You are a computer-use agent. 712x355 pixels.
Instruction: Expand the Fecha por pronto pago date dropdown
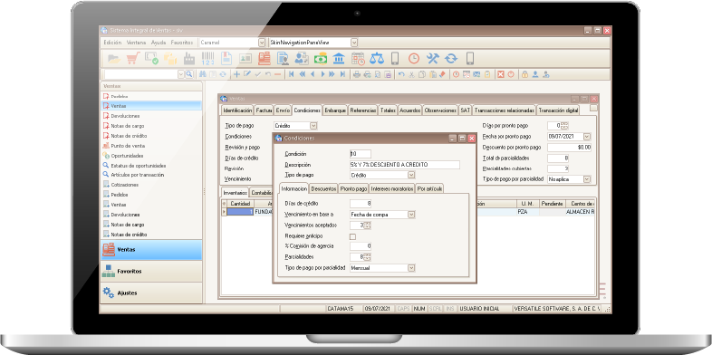click(587, 137)
